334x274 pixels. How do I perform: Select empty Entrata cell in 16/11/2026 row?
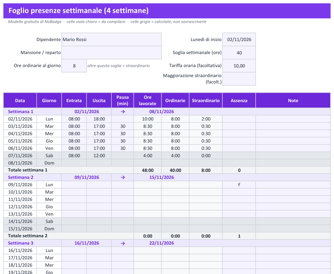point(74,250)
